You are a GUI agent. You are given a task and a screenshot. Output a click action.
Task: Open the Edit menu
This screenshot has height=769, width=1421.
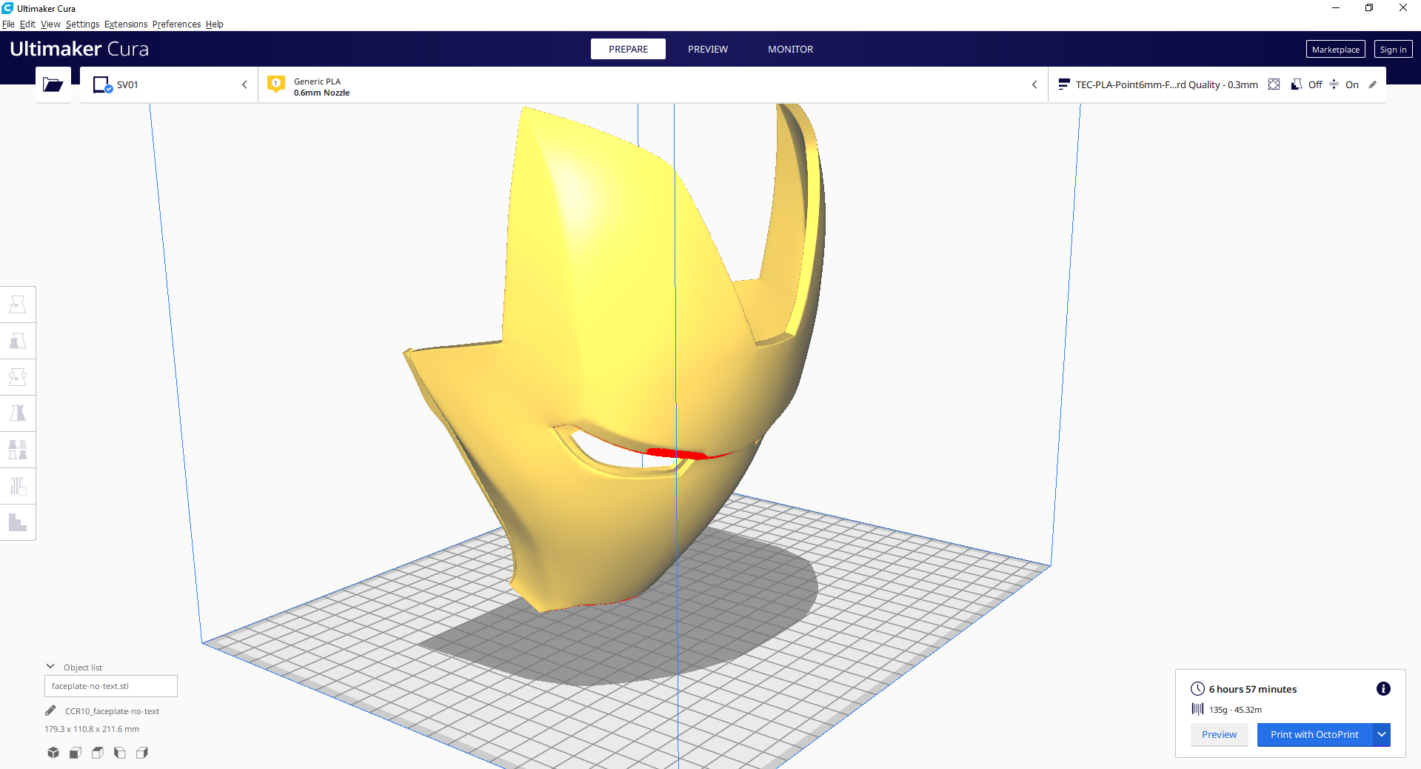pyautogui.click(x=27, y=24)
